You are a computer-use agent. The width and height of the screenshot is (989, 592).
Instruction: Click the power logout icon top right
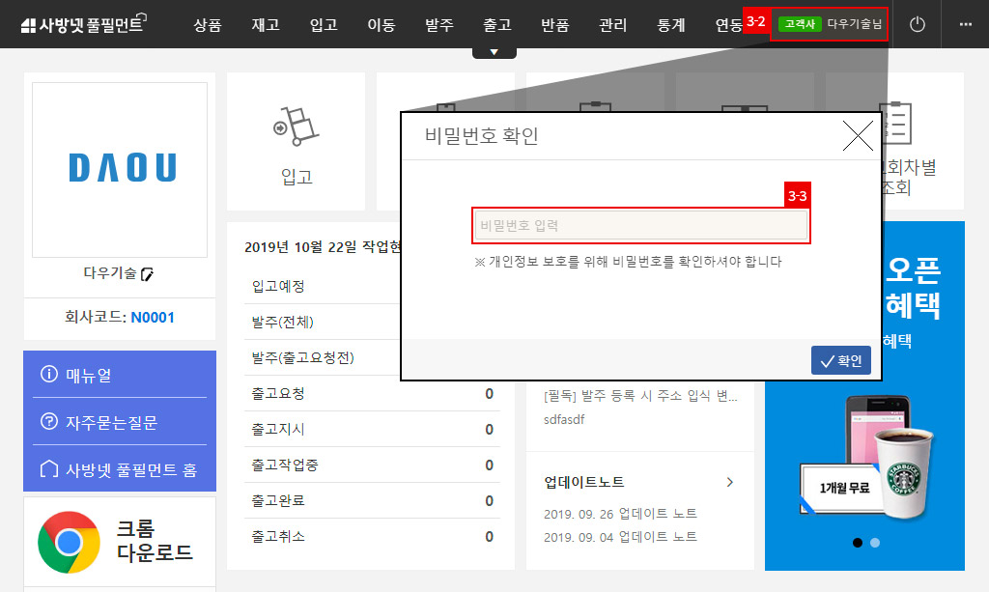[916, 24]
